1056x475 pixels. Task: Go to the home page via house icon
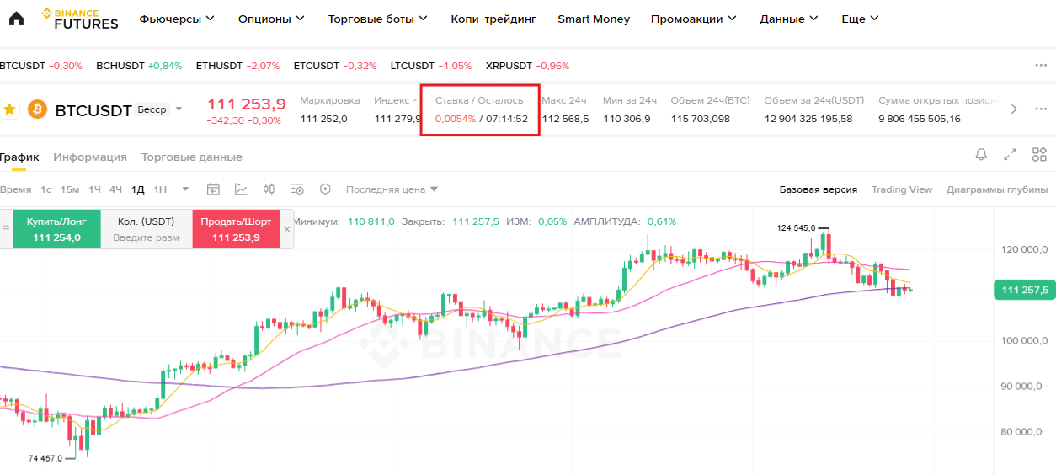(16, 19)
